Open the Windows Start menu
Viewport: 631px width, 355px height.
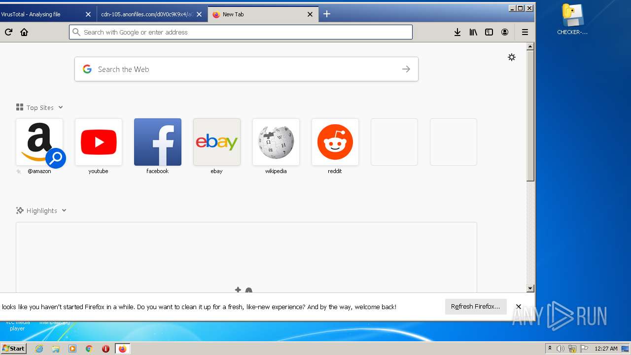(x=13, y=348)
